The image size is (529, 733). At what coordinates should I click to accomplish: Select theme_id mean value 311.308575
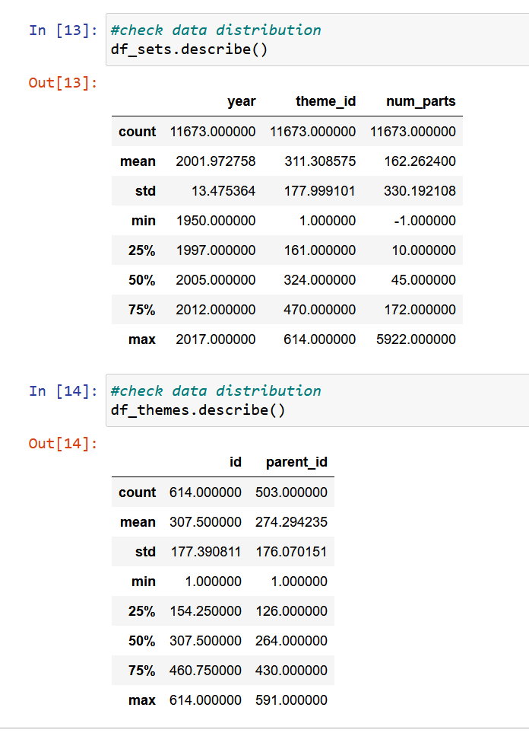[320, 161]
